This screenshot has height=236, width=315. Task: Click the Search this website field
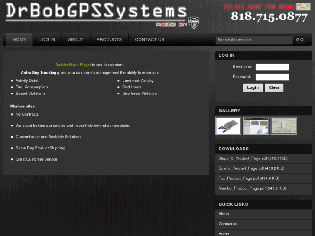(254, 40)
